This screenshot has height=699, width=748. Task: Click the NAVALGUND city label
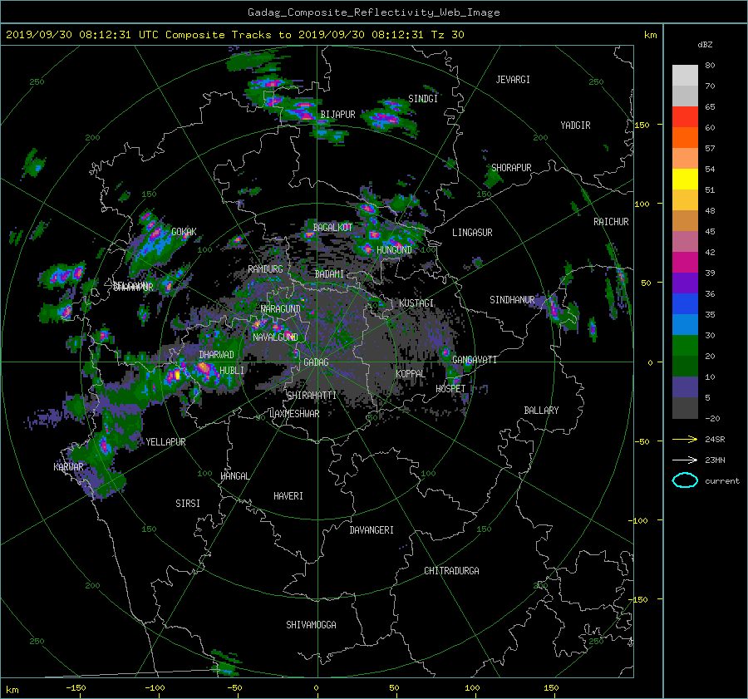275,337
